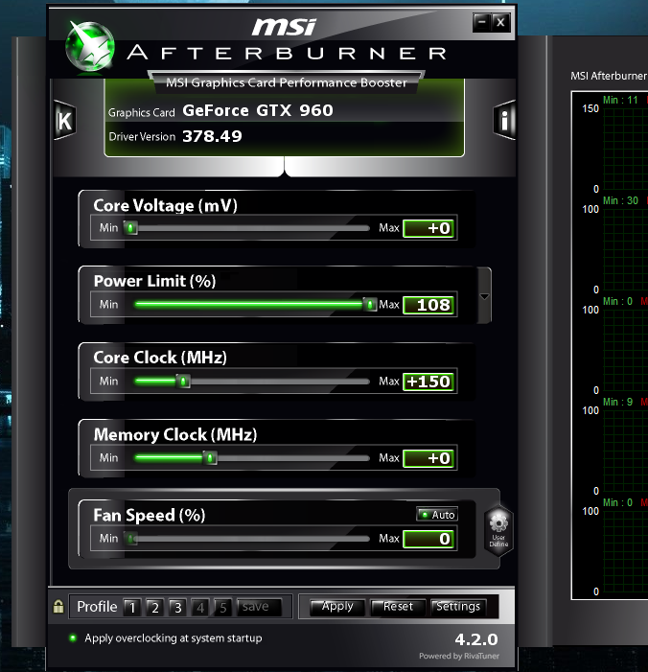The height and width of the screenshot is (672, 648).
Task: Click the profile save button
Action: click(x=259, y=607)
